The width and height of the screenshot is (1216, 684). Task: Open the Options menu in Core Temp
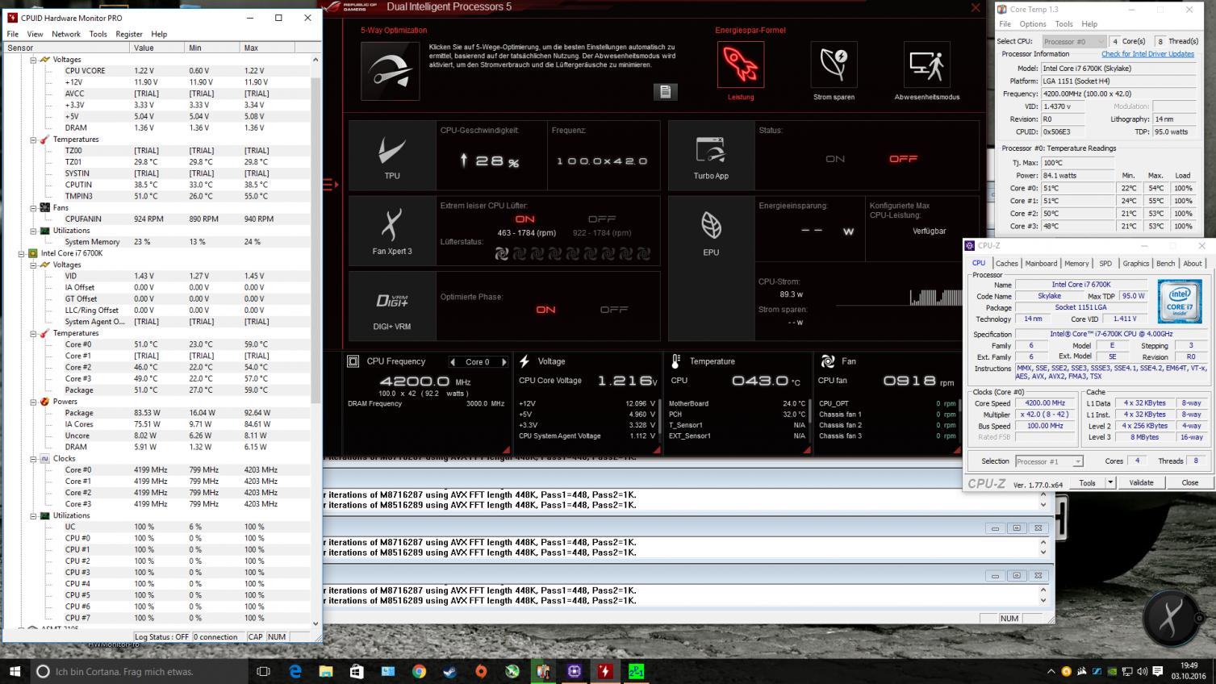point(1033,24)
